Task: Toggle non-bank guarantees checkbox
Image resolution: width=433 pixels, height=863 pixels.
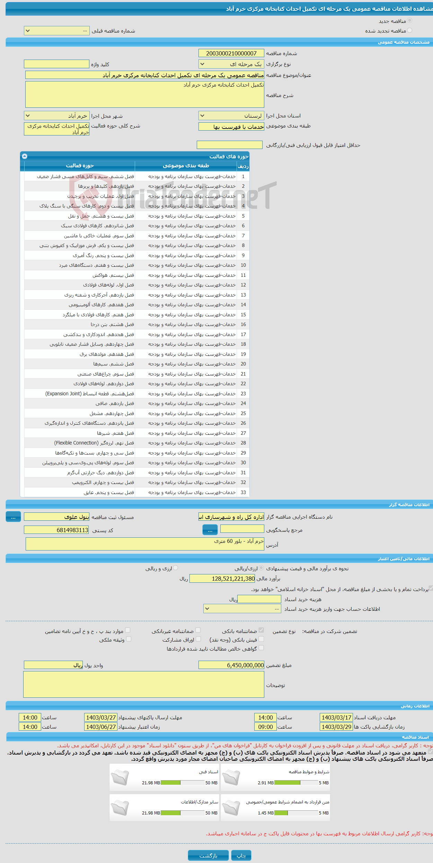Action: pos(198,630)
